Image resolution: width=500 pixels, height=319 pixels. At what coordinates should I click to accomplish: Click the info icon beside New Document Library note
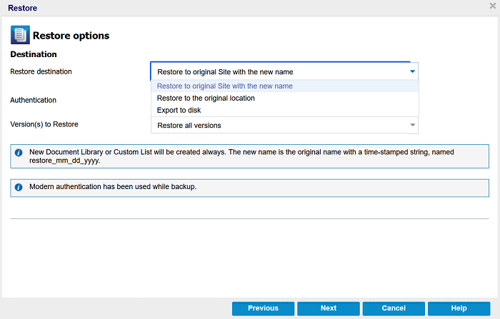click(19, 153)
